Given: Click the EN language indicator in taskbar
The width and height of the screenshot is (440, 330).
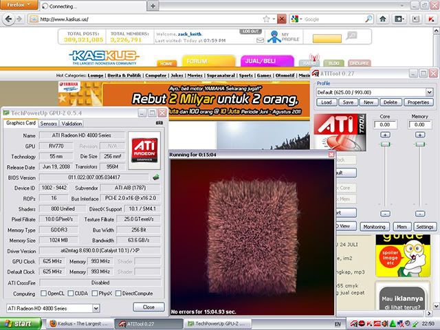Looking at the screenshot, I should [338, 324].
